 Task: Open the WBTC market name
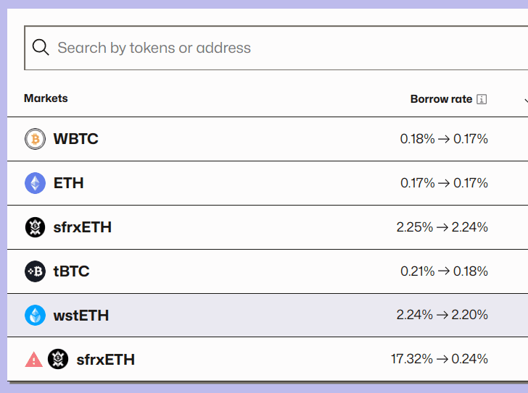[x=76, y=139]
